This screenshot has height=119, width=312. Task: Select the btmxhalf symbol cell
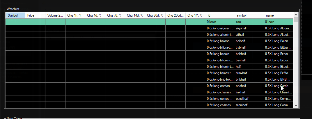point(249,73)
